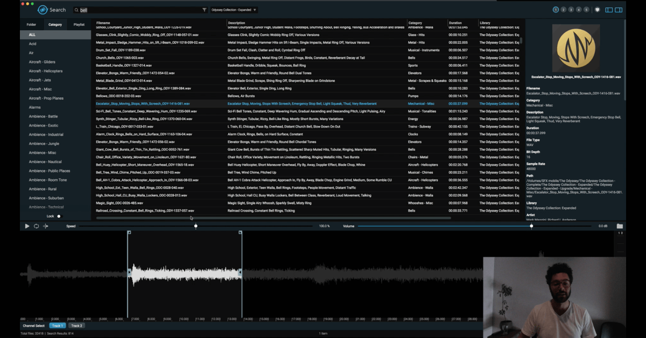The width and height of the screenshot is (646, 338).
Task: Select the Acid category
Action: [x=55, y=44]
